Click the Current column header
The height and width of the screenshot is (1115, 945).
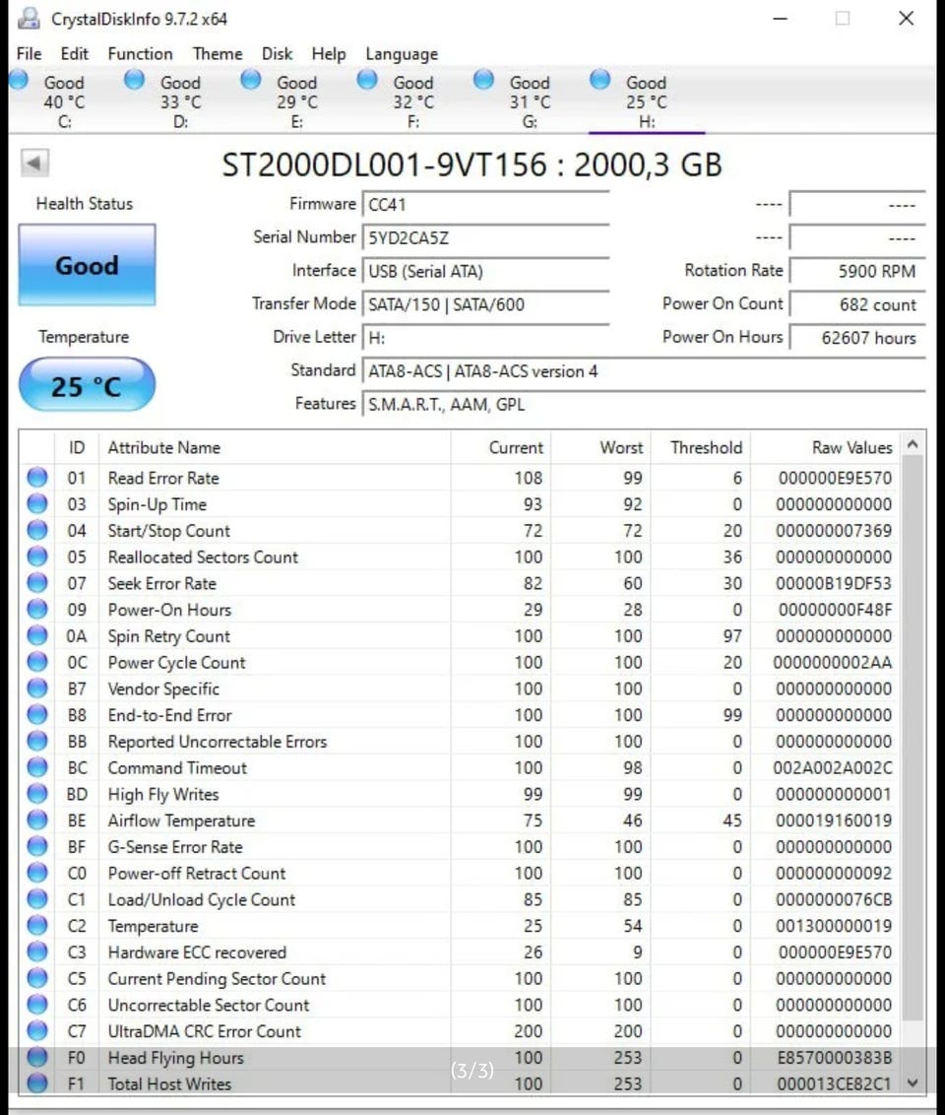[x=500, y=448]
